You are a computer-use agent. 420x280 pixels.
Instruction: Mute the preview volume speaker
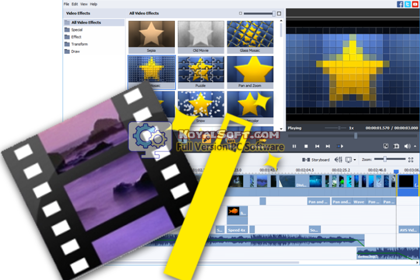407,146
